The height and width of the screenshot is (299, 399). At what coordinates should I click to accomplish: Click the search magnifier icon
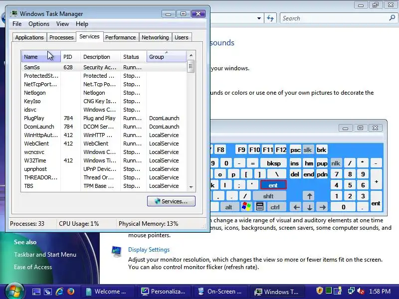(x=392, y=18)
